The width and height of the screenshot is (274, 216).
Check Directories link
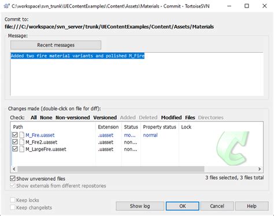coord(211,118)
